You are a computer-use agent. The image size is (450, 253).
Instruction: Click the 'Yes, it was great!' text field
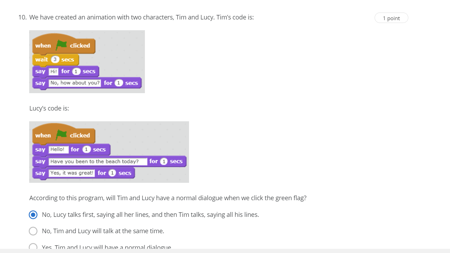(72, 173)
